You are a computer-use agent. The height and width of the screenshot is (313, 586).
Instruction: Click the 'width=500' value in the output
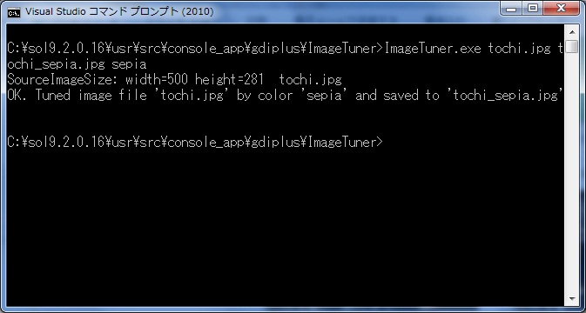coord(157,80)
